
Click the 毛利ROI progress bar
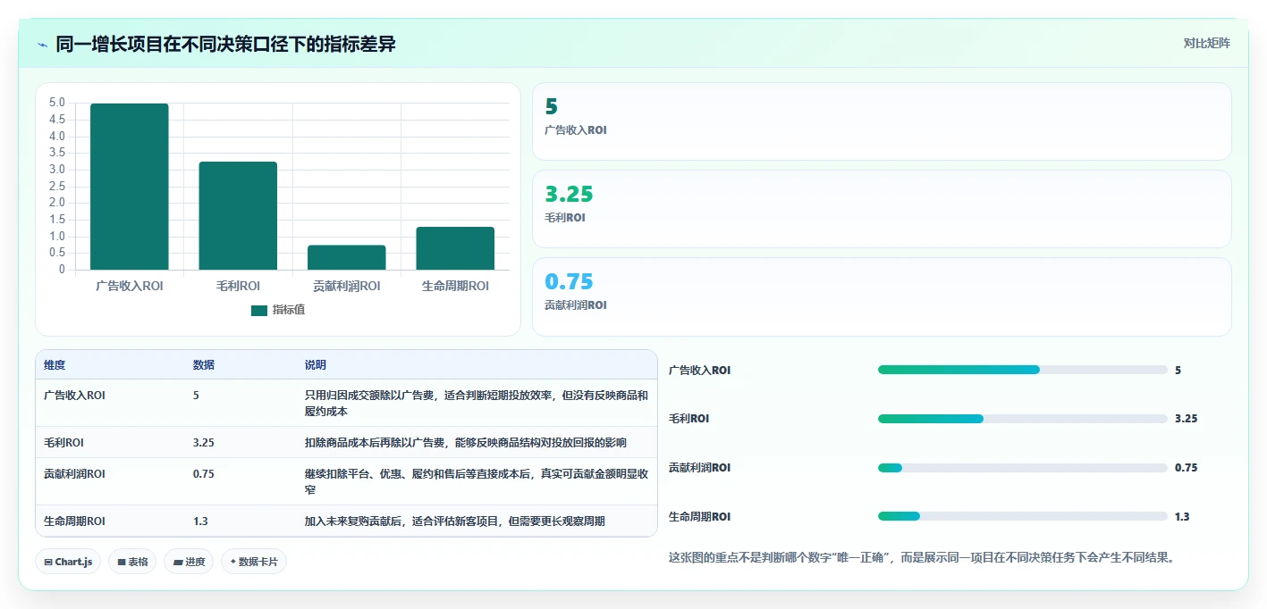click(x=1023, y=419)
